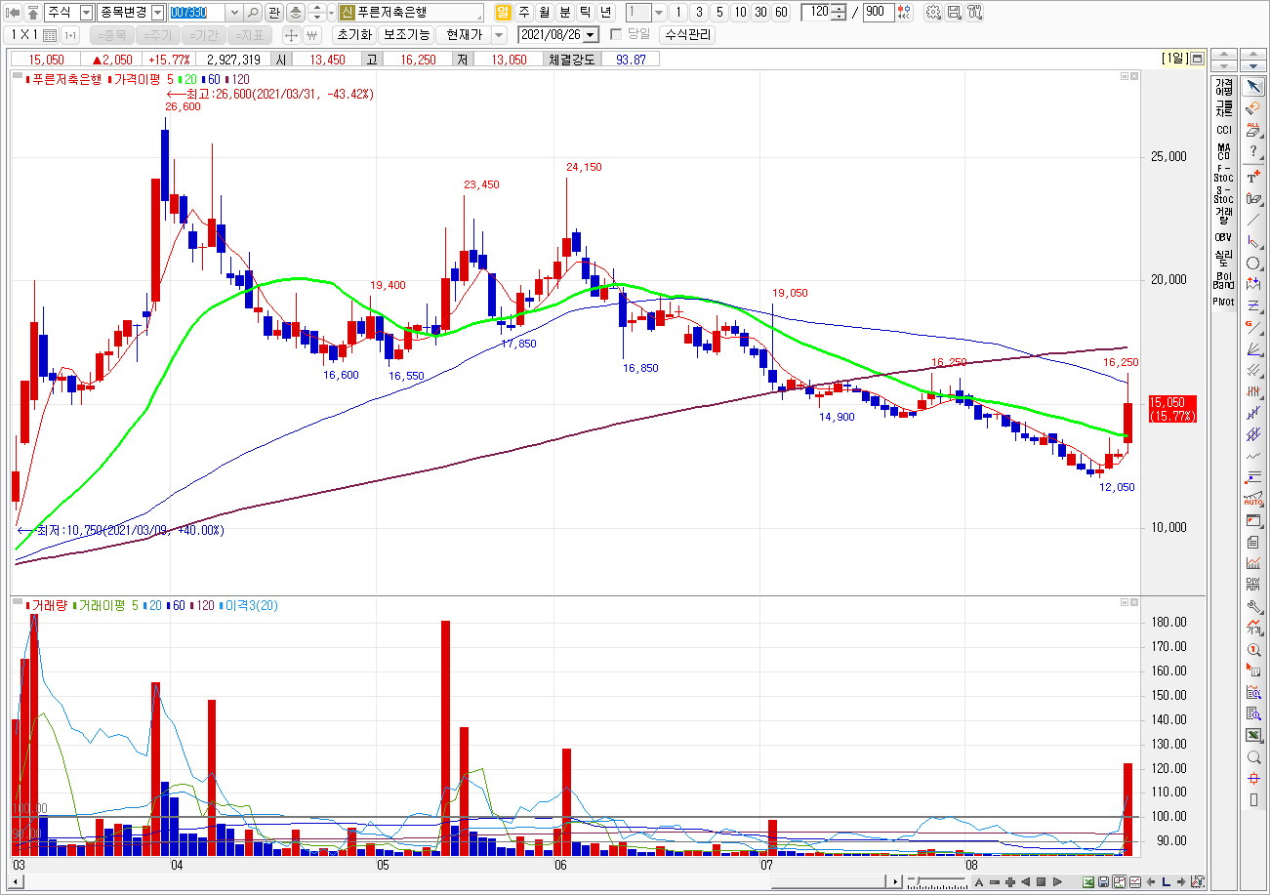
Task: Click the crosshair move icon in second toolbar
Action: pos(291,35)
